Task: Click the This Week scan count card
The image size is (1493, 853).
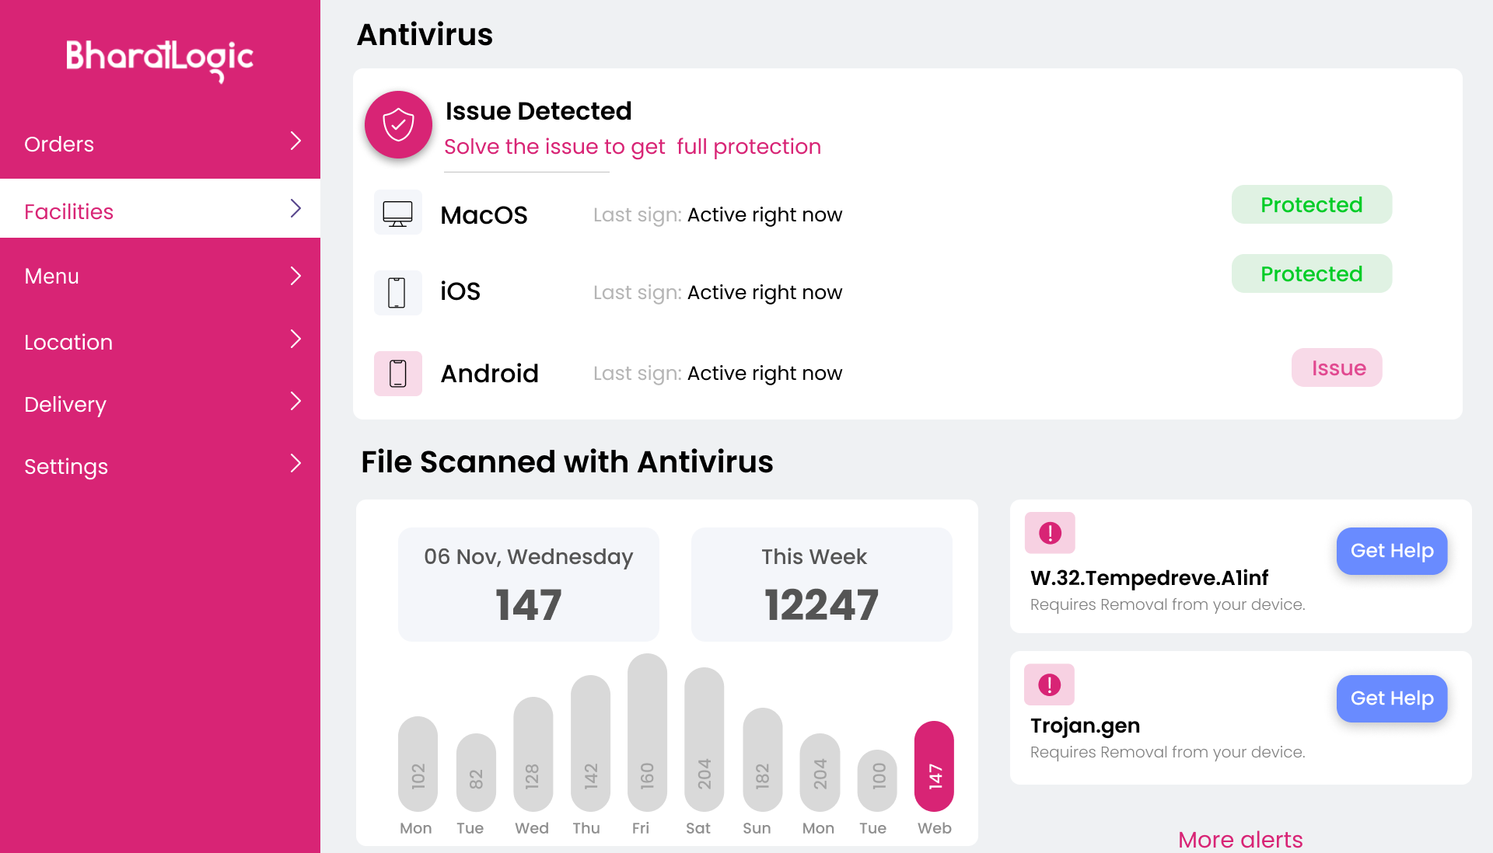Action: point(821,584)
